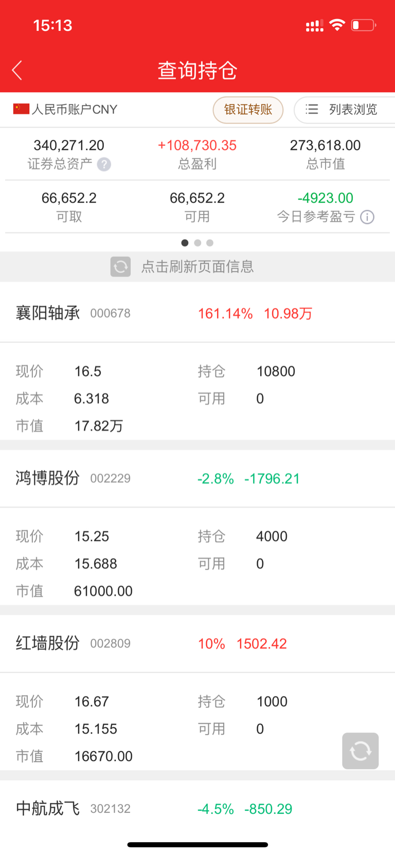395x856 pixels.
Task: Tap total assets value 340,271.20
Action: click(69, 146)
